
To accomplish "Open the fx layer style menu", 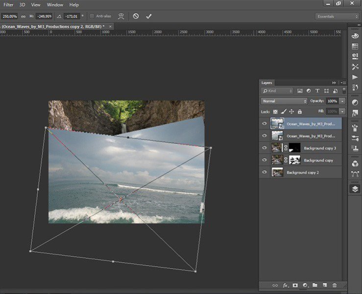I will pyautogui.click(x=285, y=285).
